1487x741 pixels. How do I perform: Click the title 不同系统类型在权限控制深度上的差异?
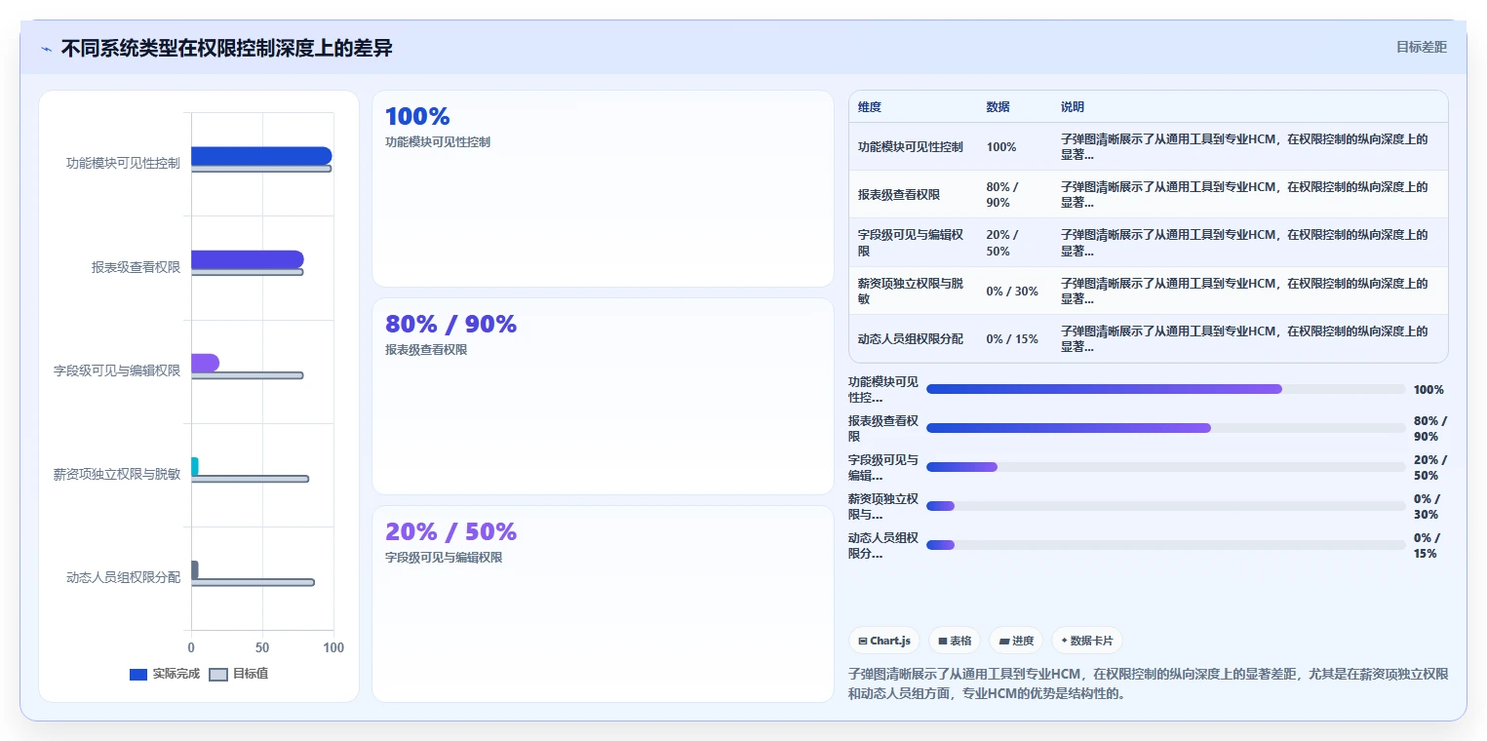pos(226,48)
